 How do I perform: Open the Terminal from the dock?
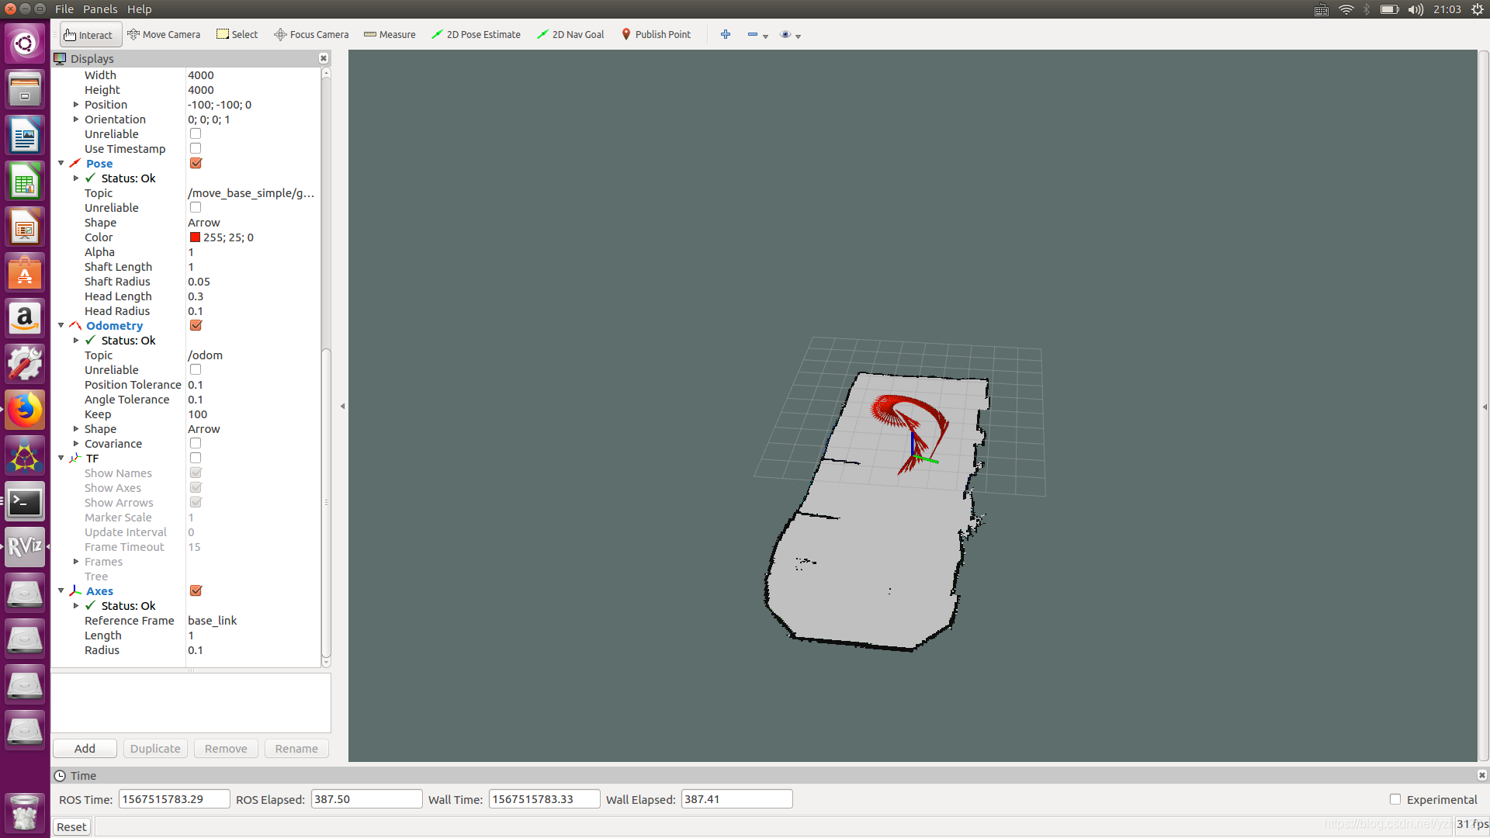click(x=25, y=502)
